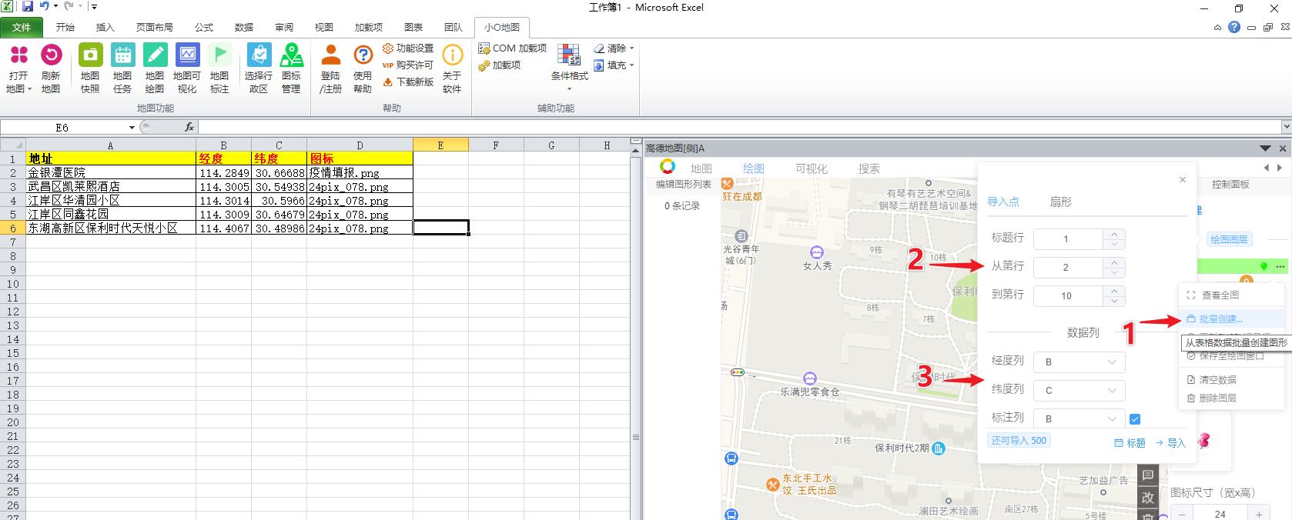Switch to the 绘图 tab in map pane
The height and width of the screenshot is (520, 1292).
[x=754, y=168]
